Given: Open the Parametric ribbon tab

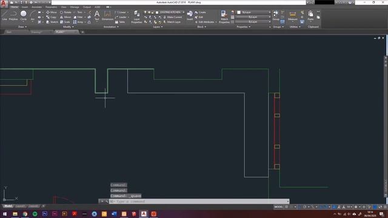Looking at the screenshot, I should point(51,7).
